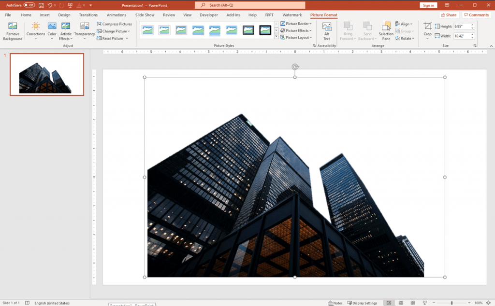495x306 pixels.
Task: Click the Sign in button
Action: pyautogui.click(x=428, y=5)
